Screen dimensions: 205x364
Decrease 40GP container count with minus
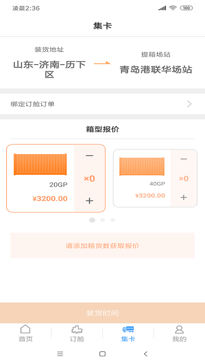point(184,159)
